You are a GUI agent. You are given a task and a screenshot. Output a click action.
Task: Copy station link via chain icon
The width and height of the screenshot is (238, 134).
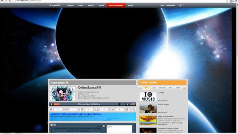134,109
